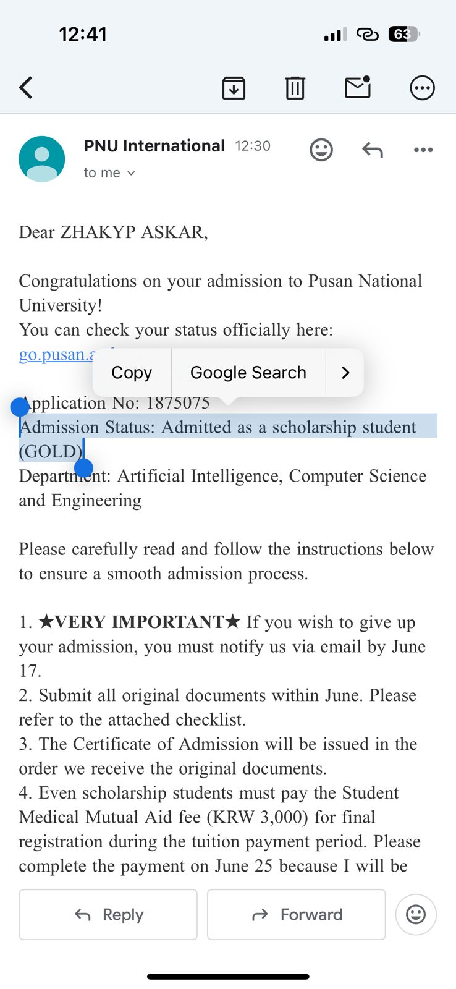Screen dimensions: 456x989
Task: Open the circled three-dots toolbar menu
Action: pyautogui.click(x=422, y=88)
